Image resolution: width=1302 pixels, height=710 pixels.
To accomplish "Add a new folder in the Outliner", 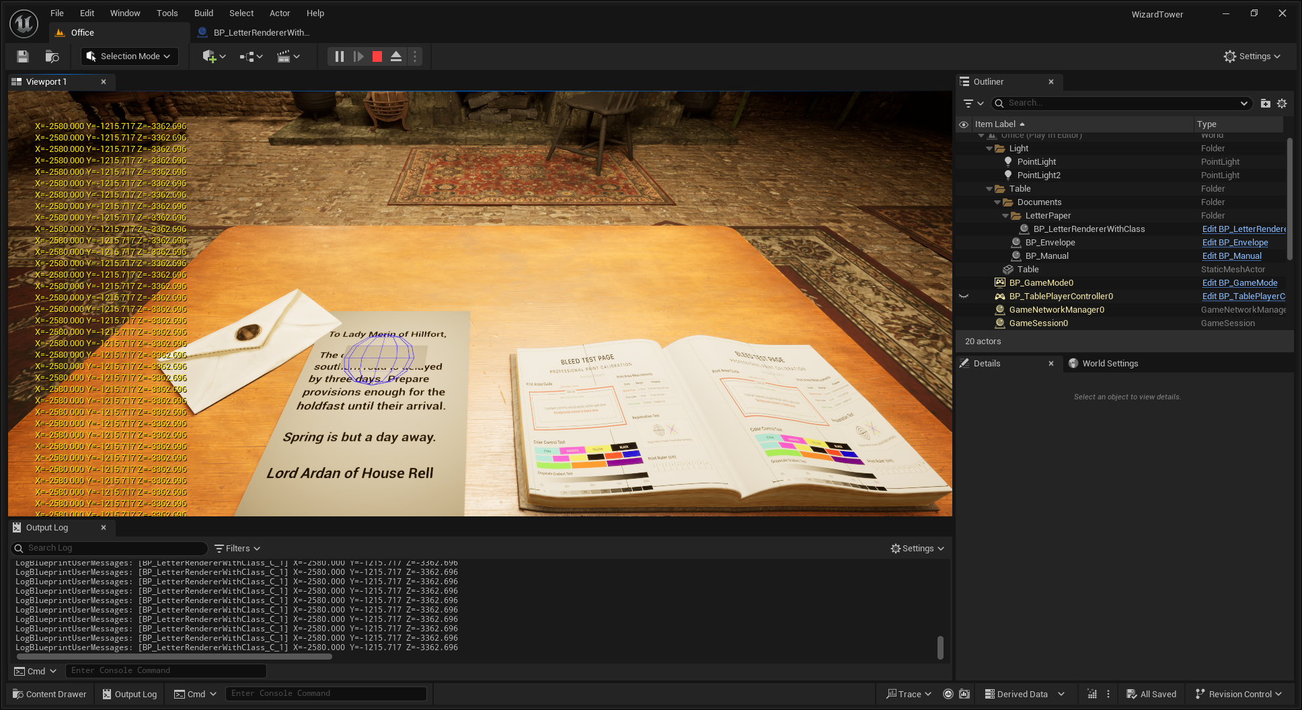I will (x=1265, y=103).
